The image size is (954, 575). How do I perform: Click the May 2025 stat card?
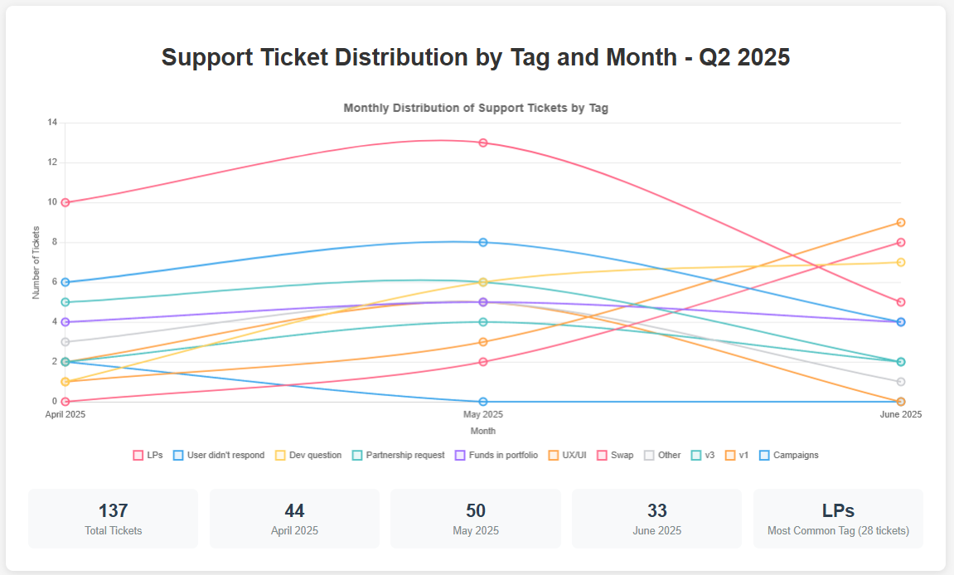(x=476, y=519)
